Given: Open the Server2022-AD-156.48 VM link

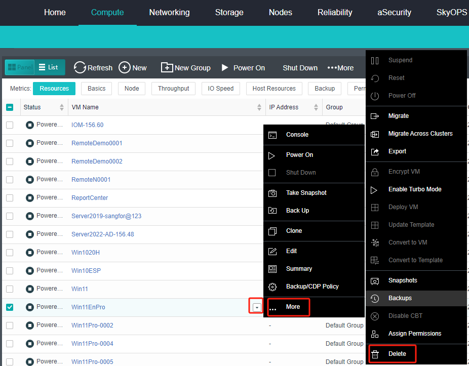Looking at the screenshot, I should [102, 234].
